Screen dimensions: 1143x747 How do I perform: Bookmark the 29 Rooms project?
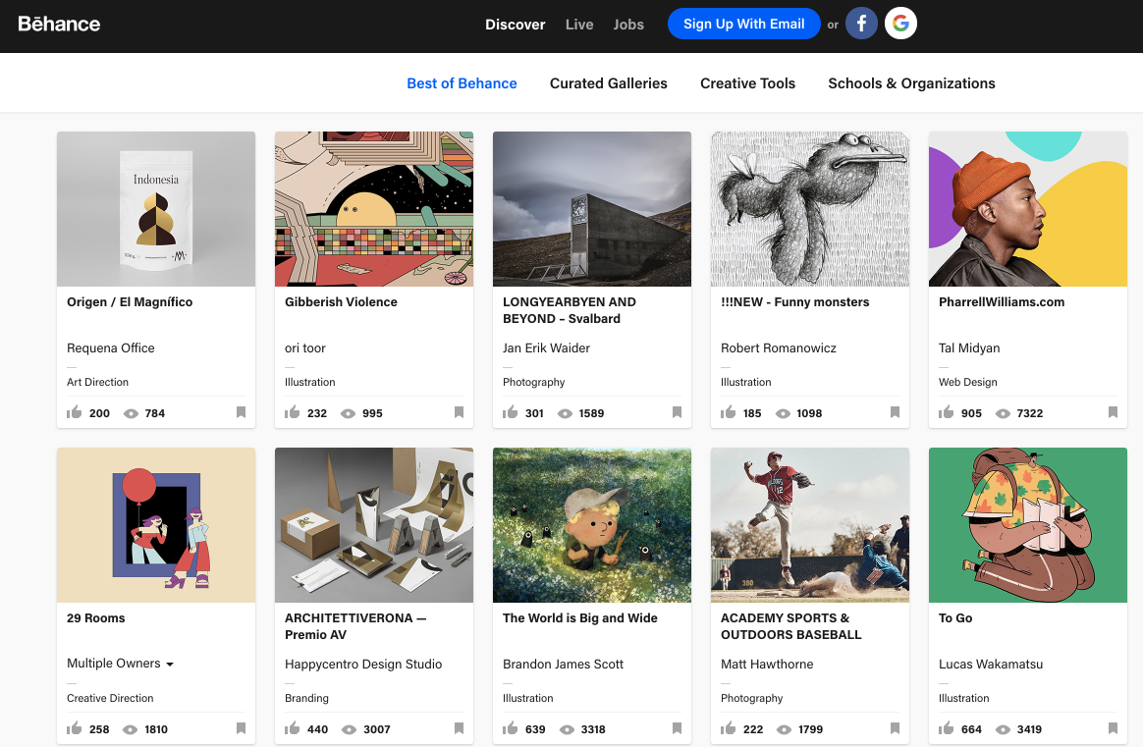click(242, 728)
